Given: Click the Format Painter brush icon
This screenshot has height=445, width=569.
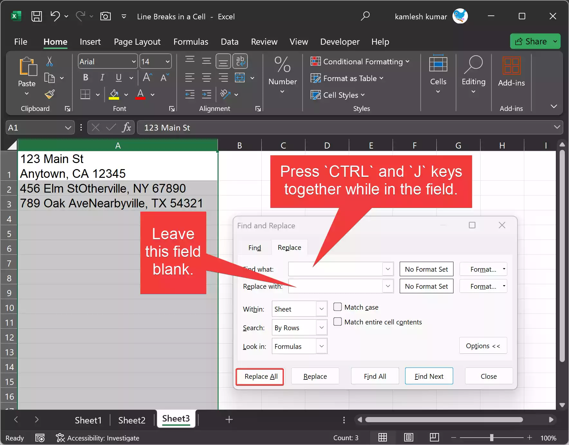Looking at the screenshot, I should point(50,95).
